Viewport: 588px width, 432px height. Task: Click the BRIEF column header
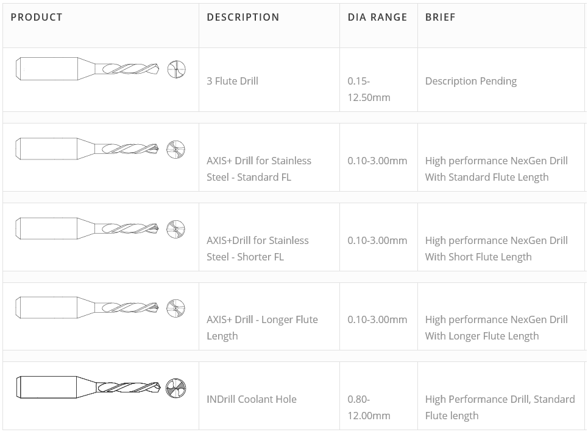pos(440,17)
